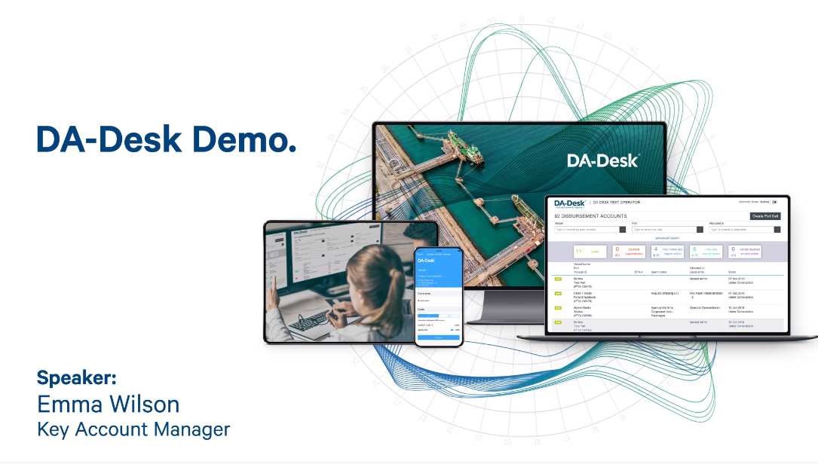Screen dimensions: 818x464
Task: Click the Agent name column header
Action: point(658,272)
